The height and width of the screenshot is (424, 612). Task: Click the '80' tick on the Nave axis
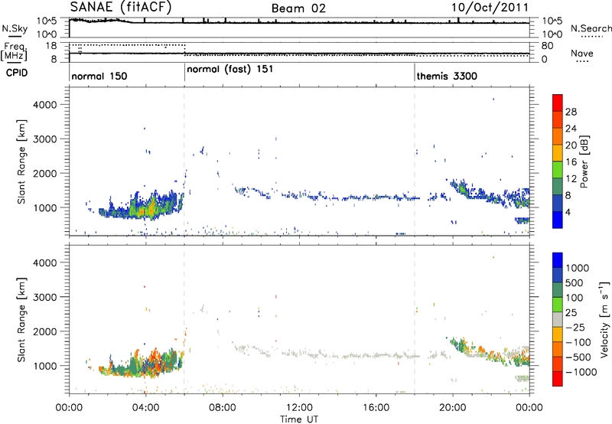coord(547,46)
